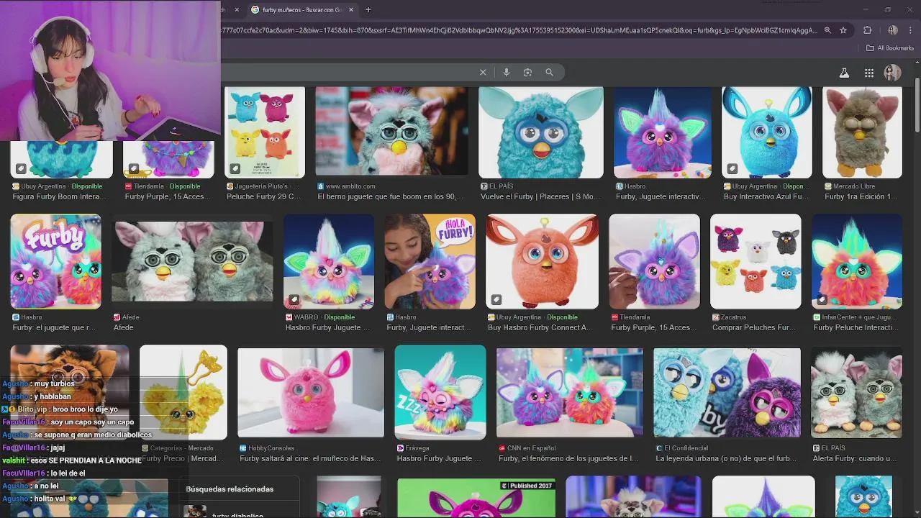Screen dimensions: 921x518
Task: Open the Frávega sleeping Furby image
Action: (440, 392)
